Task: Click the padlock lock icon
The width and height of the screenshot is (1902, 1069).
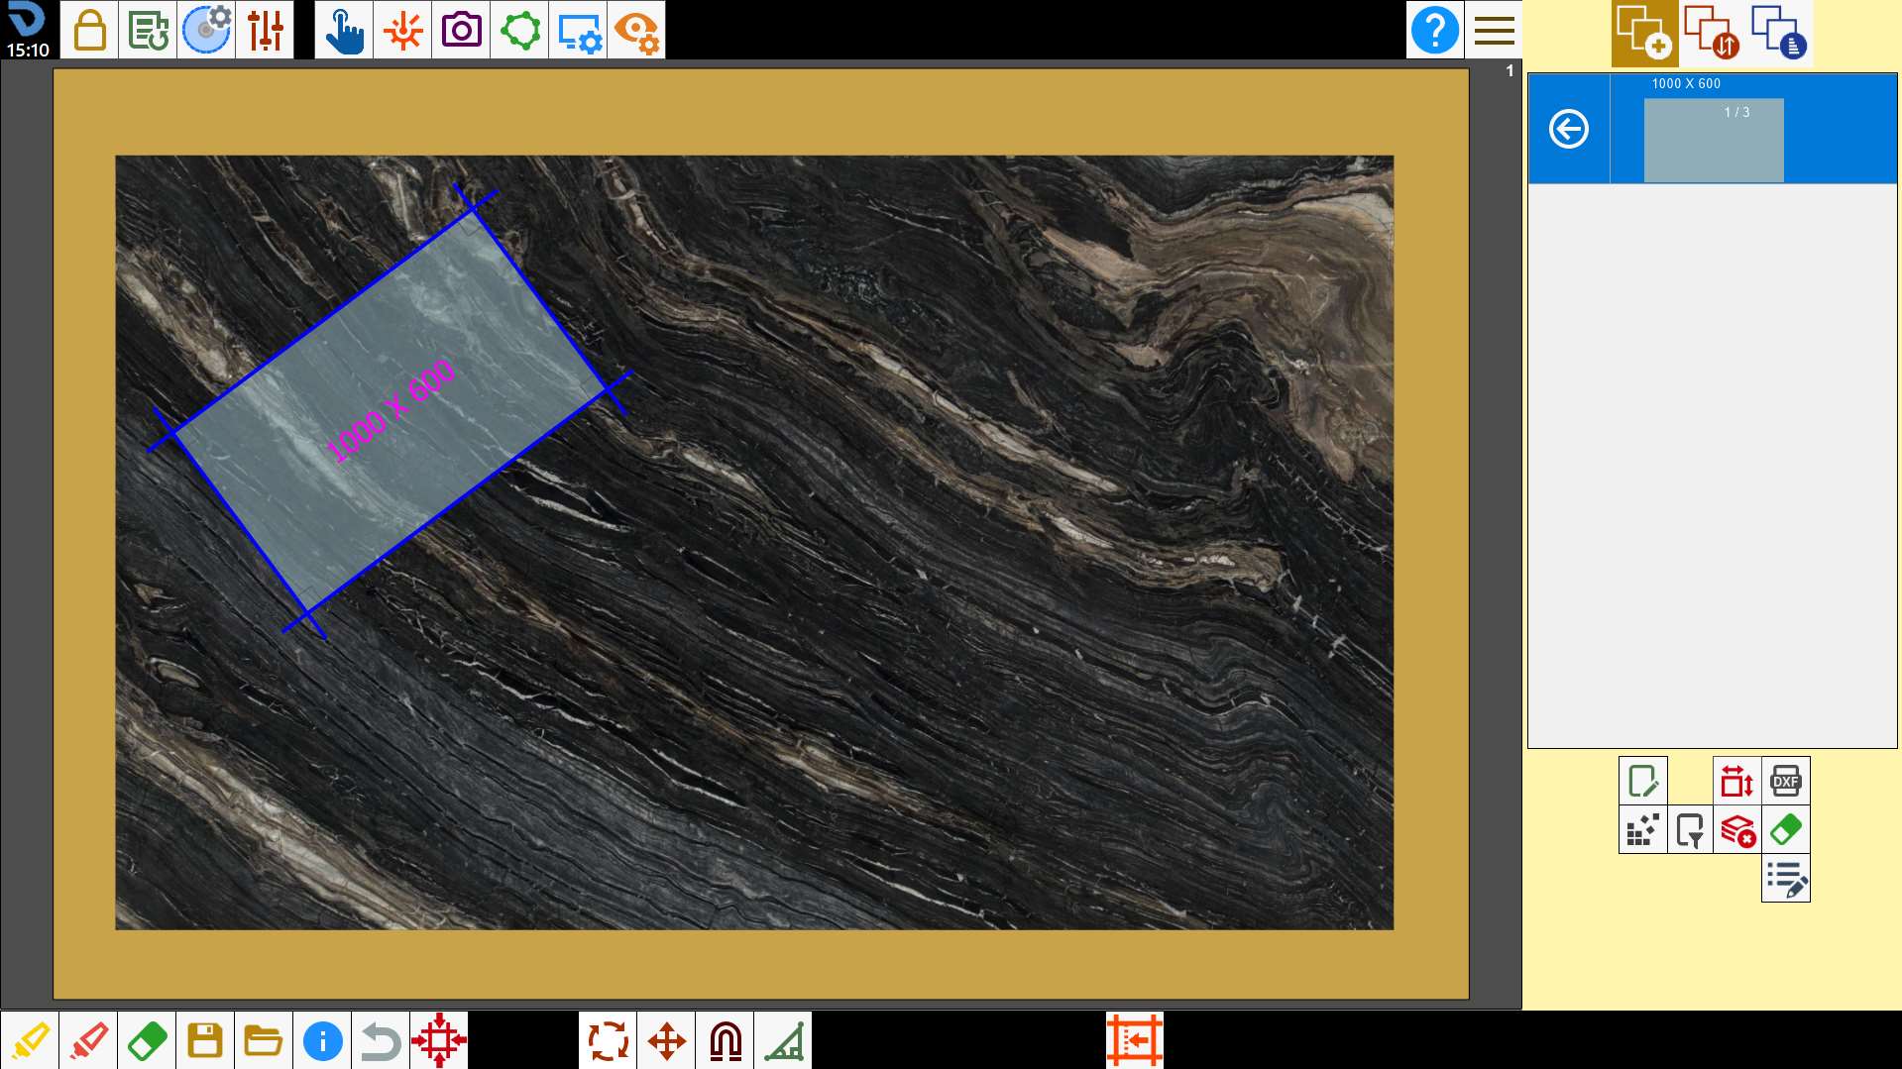Action: pyautogui.click(x=89, y=30)
